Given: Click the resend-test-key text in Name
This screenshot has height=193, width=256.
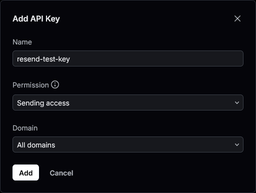Looking at the screenshot, I should [x=43, y=59].
